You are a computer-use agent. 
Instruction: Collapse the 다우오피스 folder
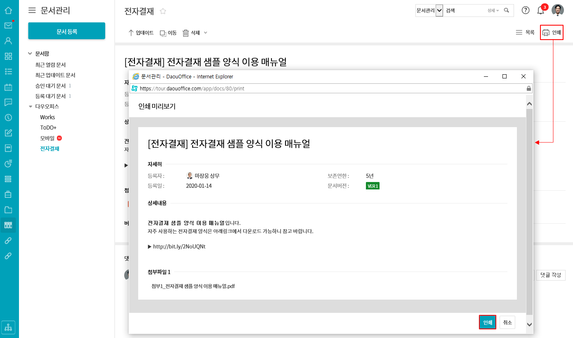(30, 106)
